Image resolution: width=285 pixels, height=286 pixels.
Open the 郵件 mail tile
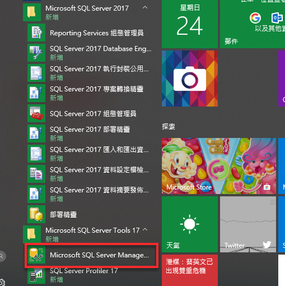tap(253, 24)
